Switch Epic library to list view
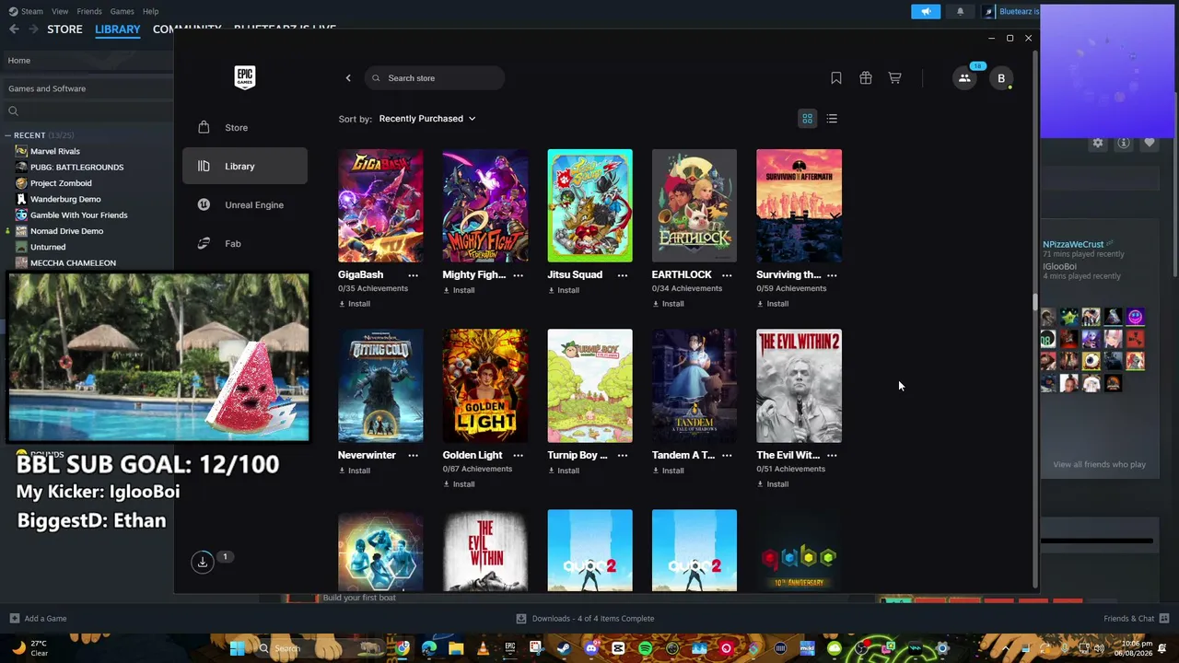The width and height of the screenshot is (1179, 663). [x=832, y=119]
